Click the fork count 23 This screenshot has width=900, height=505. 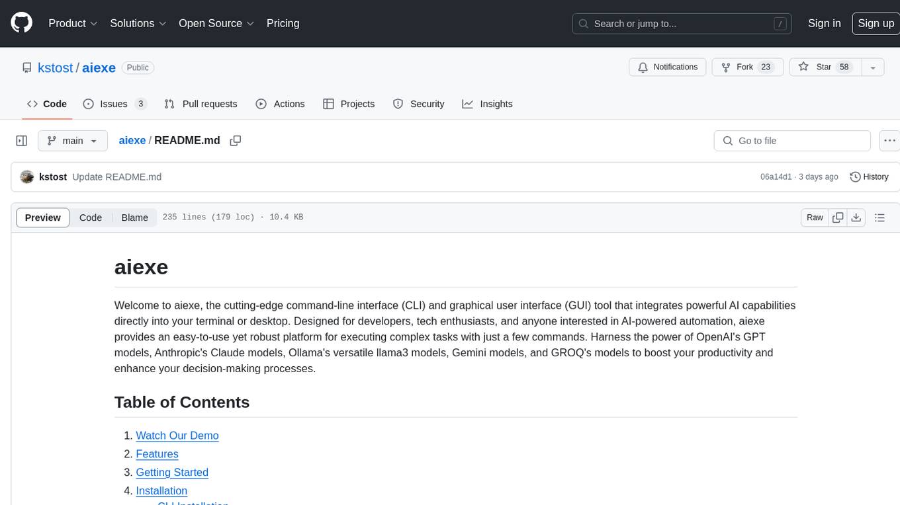[x=766, y=67]
